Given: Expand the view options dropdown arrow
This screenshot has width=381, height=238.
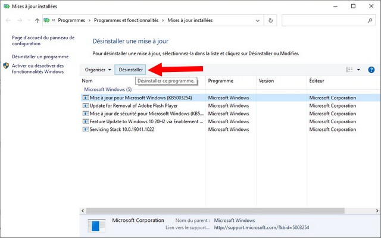Looking at the screenshot, I should (x=358, y=70).
